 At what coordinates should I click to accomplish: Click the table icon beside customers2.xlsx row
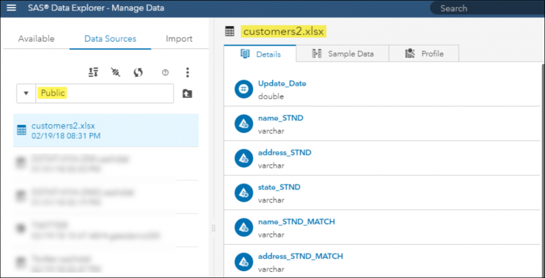(x=21, y=131)
